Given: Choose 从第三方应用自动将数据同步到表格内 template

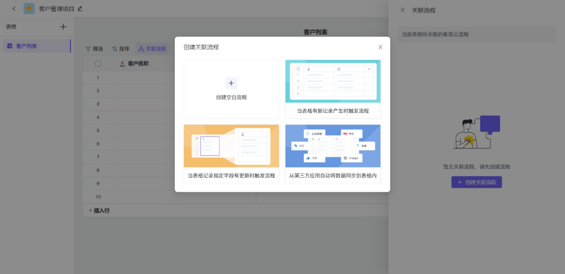Looking at the screenshot, I should point(333,154).
